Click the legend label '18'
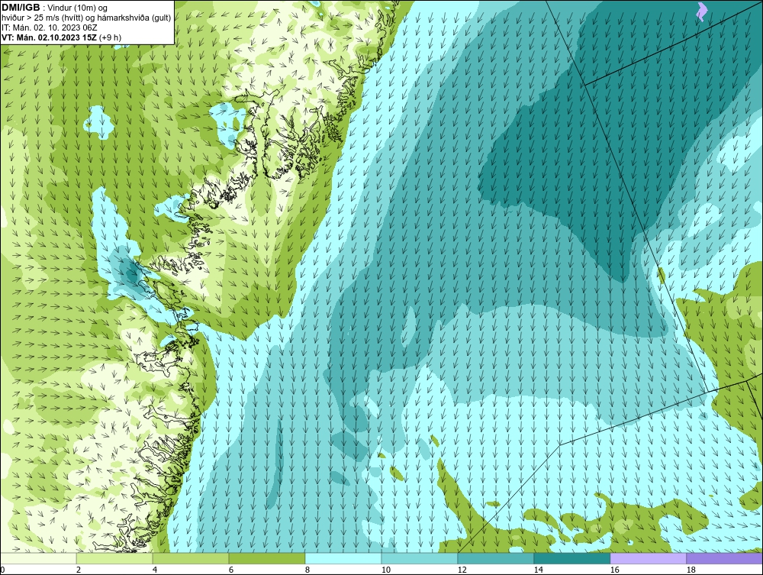Viewport: 763px width, 575px height. point(691,570)
